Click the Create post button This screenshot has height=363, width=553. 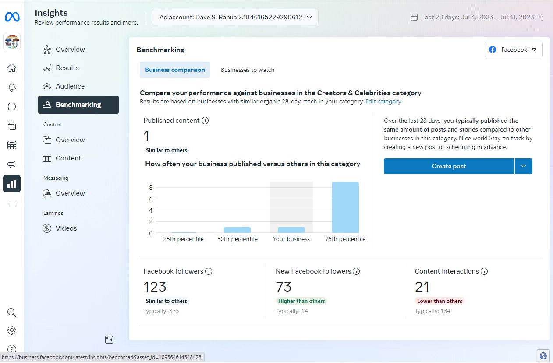[x=449, y=166]
